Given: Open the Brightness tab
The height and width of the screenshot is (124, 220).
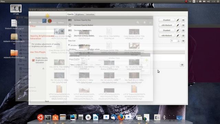Looking at the screenshot, I should [79, 14].
